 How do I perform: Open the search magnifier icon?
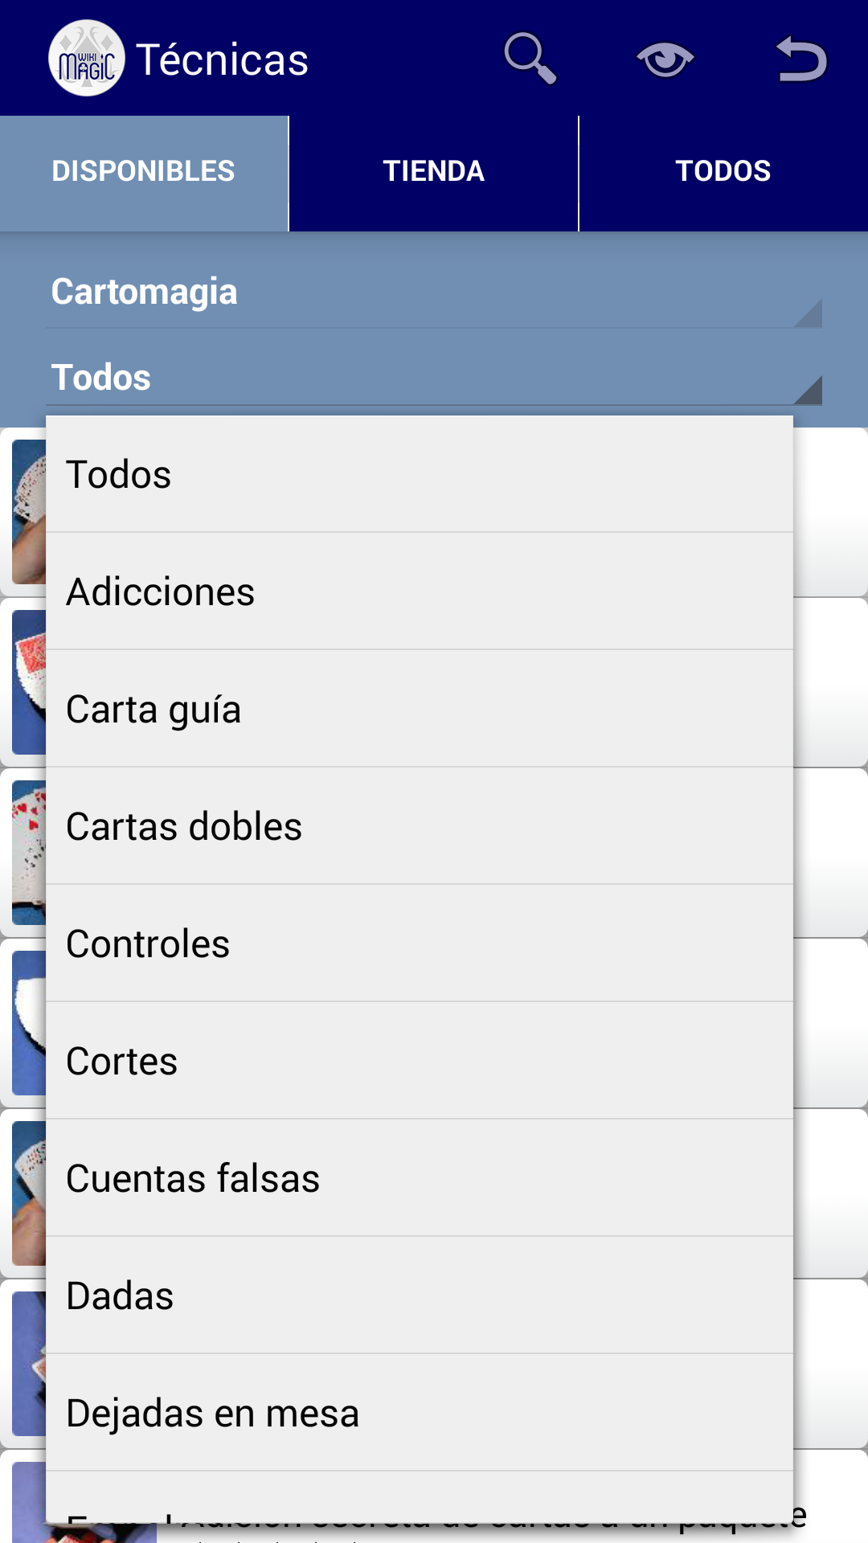click(530, 58)
